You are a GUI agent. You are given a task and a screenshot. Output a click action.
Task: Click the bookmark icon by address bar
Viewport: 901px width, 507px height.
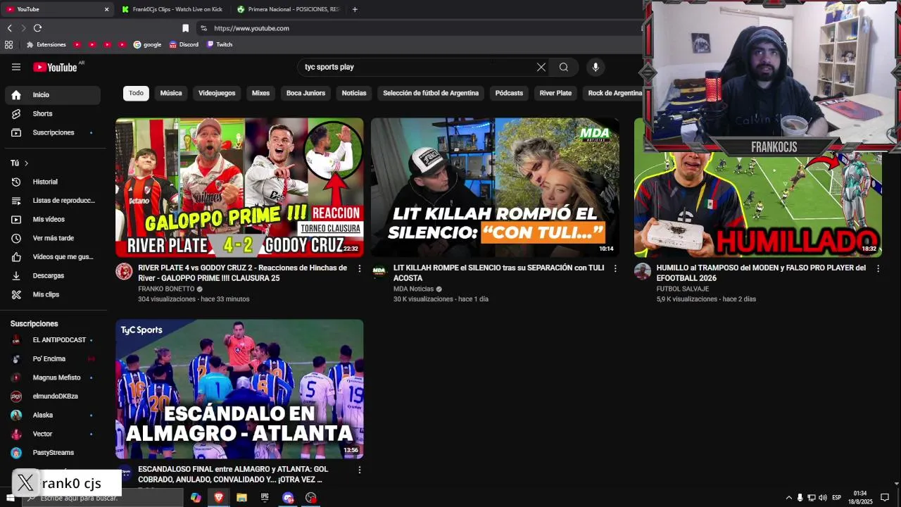pyautogui.click(x=185, y=28)
